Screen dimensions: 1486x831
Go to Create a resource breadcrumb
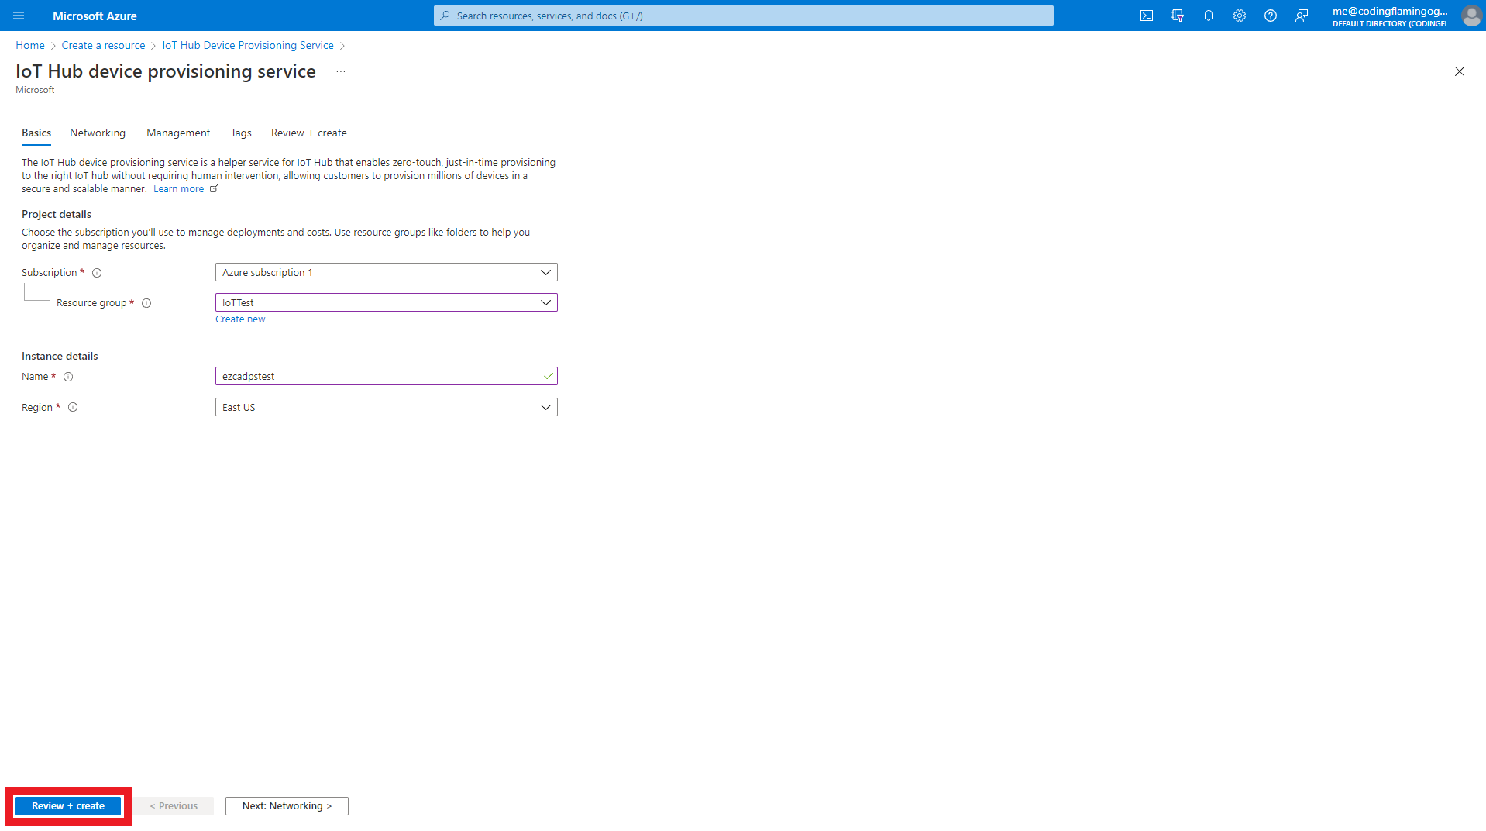pyautogui.click(x=103, y=46)
